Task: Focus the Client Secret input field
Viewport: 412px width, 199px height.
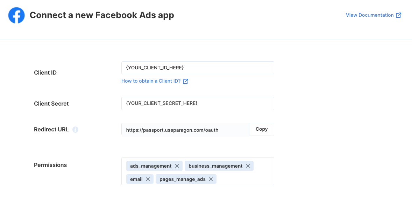Action: tap(198, 104)
